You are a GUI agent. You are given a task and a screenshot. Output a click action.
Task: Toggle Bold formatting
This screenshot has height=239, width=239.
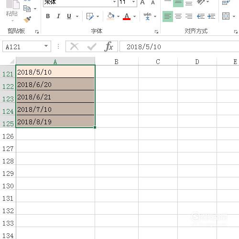[48, 16]
